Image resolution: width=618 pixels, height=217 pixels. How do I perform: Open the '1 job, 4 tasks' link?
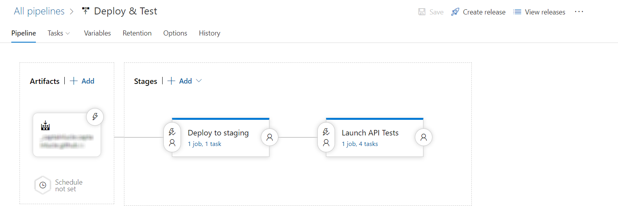[359, 144]
